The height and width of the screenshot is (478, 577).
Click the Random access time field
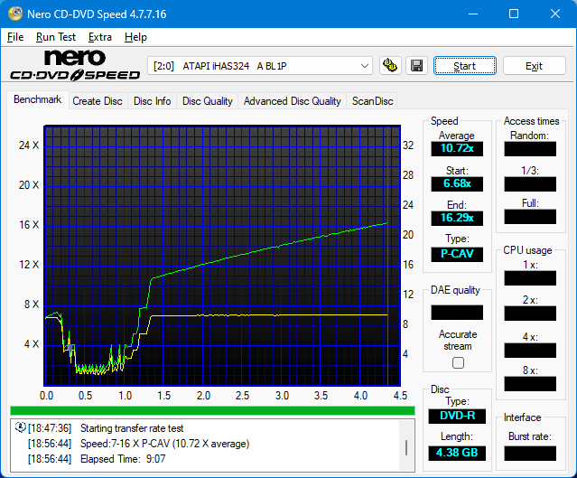(530, 149)
